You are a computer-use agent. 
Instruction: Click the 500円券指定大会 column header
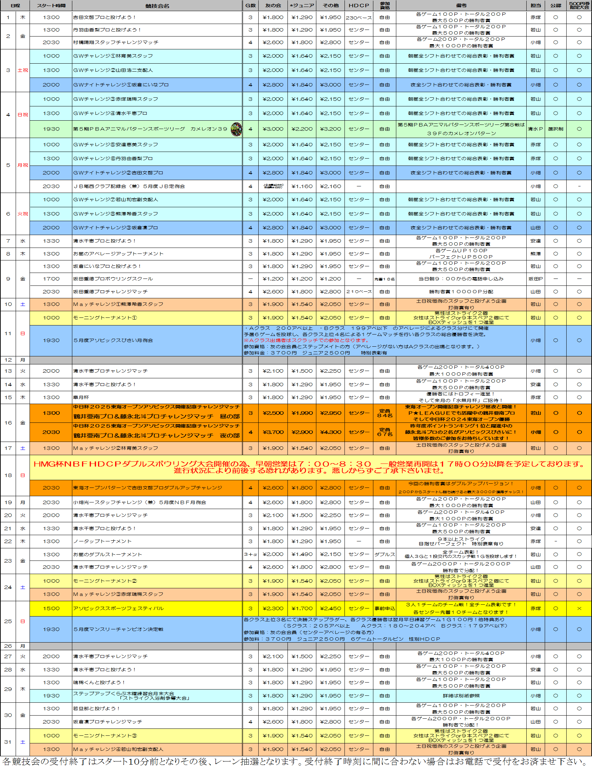coord(579,6)
